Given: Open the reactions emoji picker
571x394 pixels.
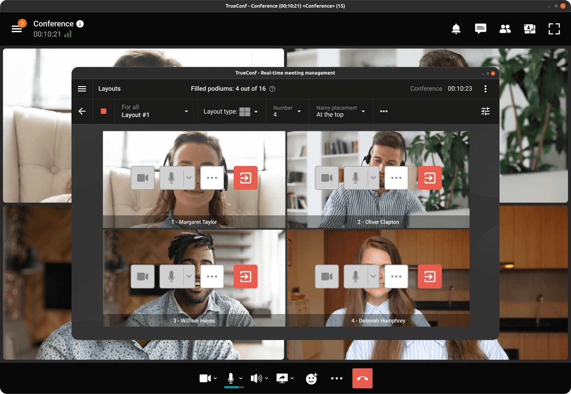Looking at the screenshot, I should [311, 378].
